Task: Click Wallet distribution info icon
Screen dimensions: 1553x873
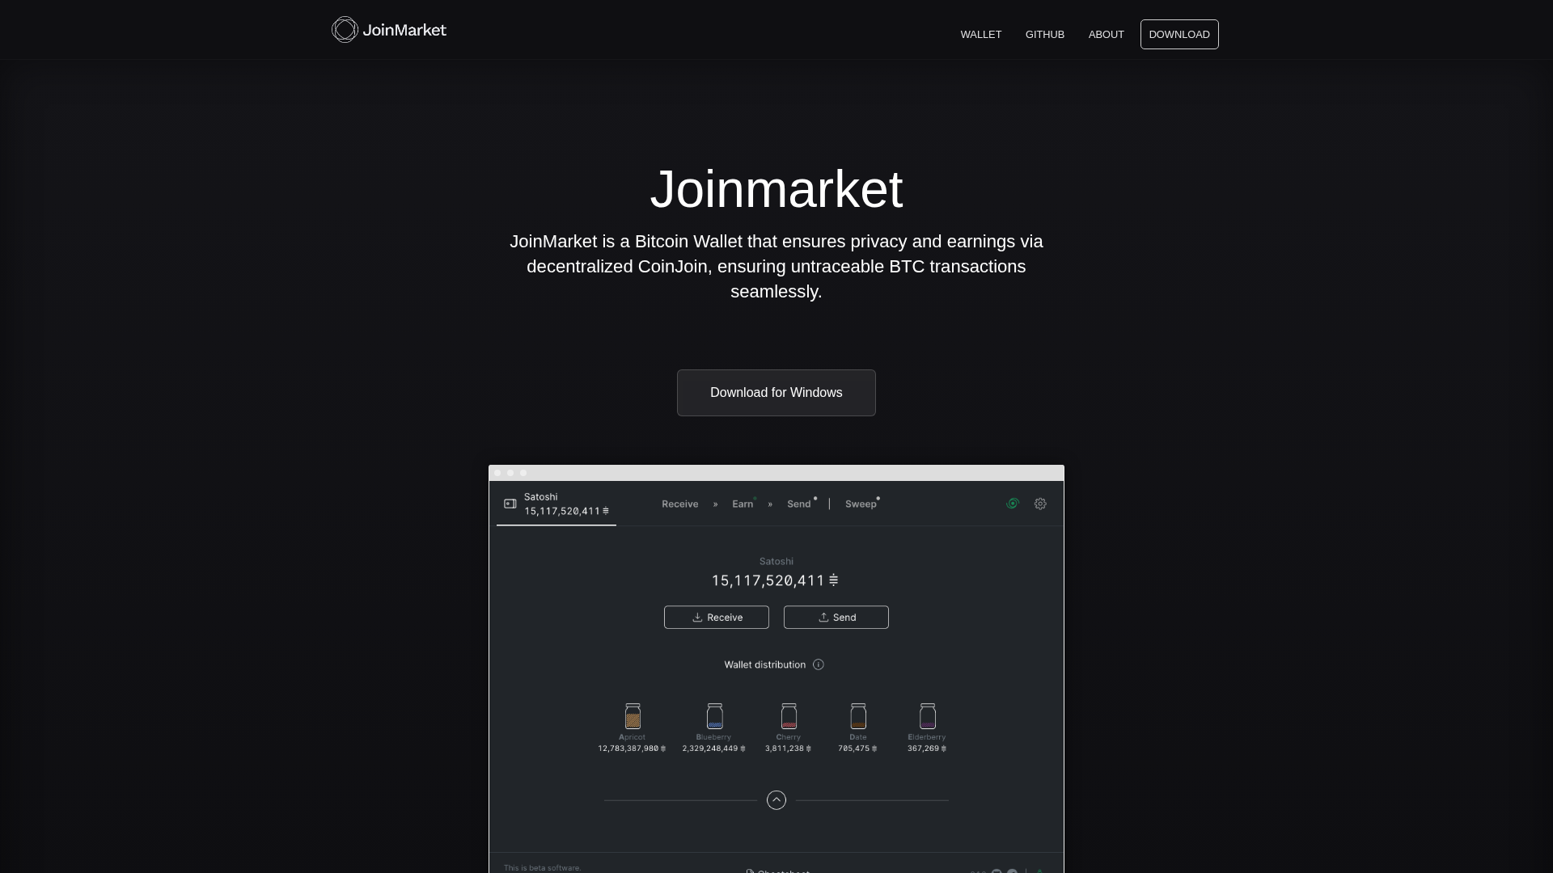Action: click(x=818, y=664)
